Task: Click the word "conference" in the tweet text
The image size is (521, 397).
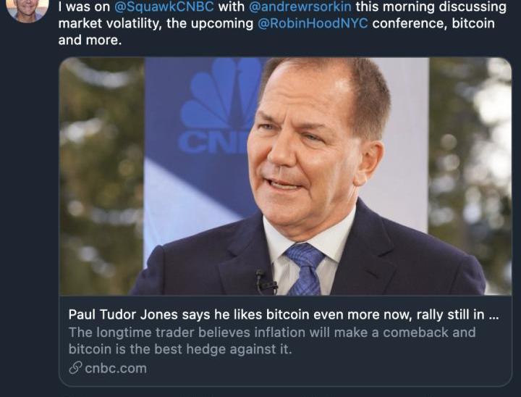Action: pyautogui.click(x=407, y=23)
